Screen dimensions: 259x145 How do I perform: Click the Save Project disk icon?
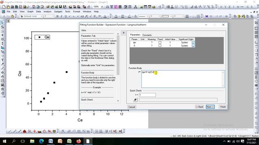[60, 7]
